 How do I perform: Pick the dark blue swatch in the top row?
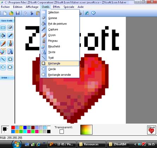[x=25, y=128]
